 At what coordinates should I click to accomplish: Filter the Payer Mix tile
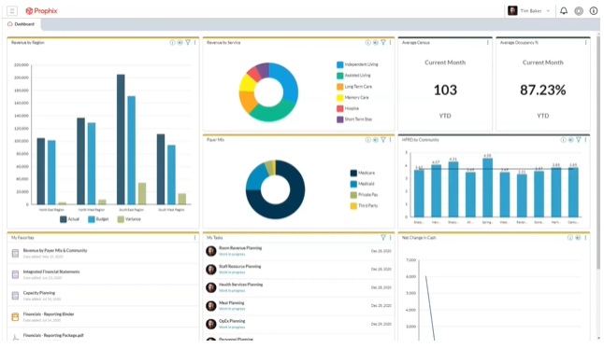[x=383, y=140]
